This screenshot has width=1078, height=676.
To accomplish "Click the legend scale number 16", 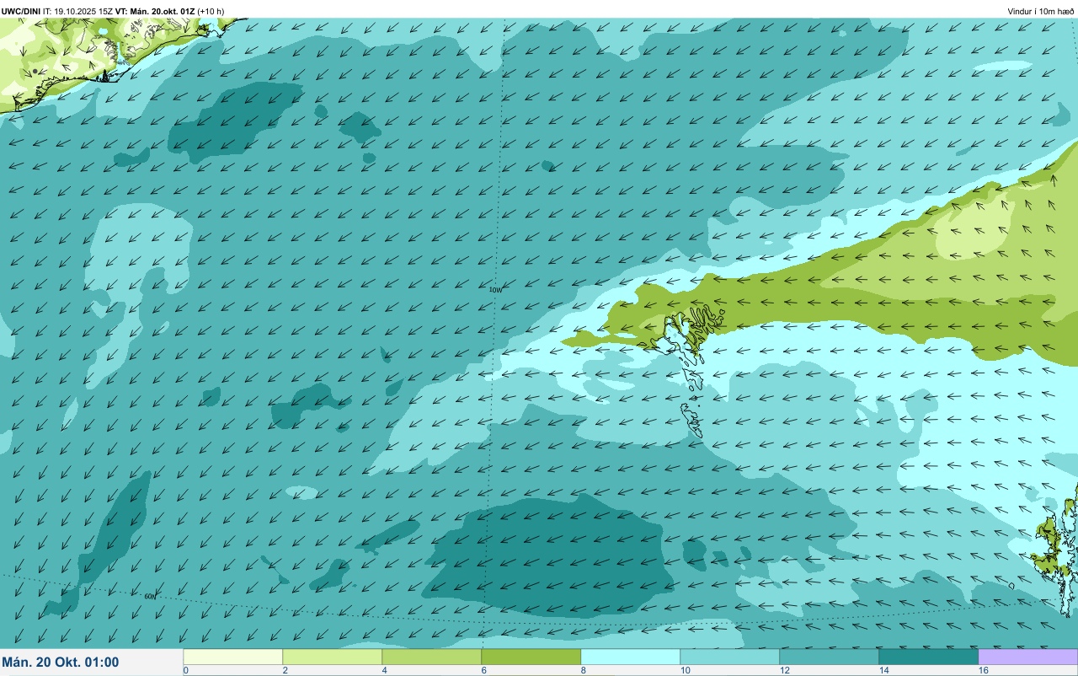I will click(982, 670).
